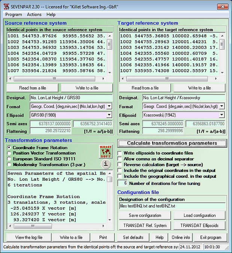Click TRANSDAT Ref. System button

(x=145, y=226)
